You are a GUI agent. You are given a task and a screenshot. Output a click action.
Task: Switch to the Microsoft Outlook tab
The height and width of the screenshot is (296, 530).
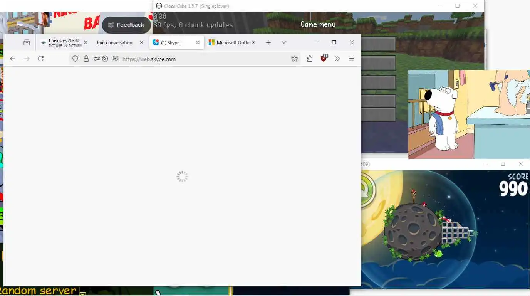[x=232, y=42]
